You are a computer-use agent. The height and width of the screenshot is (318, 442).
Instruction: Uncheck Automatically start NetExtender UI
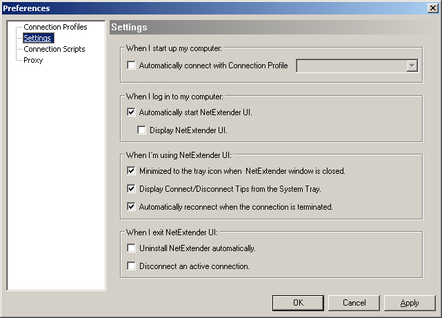tap(132, 112)
